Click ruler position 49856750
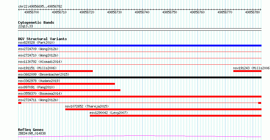Viewport: 270px width, 140px height. (170, 12)
